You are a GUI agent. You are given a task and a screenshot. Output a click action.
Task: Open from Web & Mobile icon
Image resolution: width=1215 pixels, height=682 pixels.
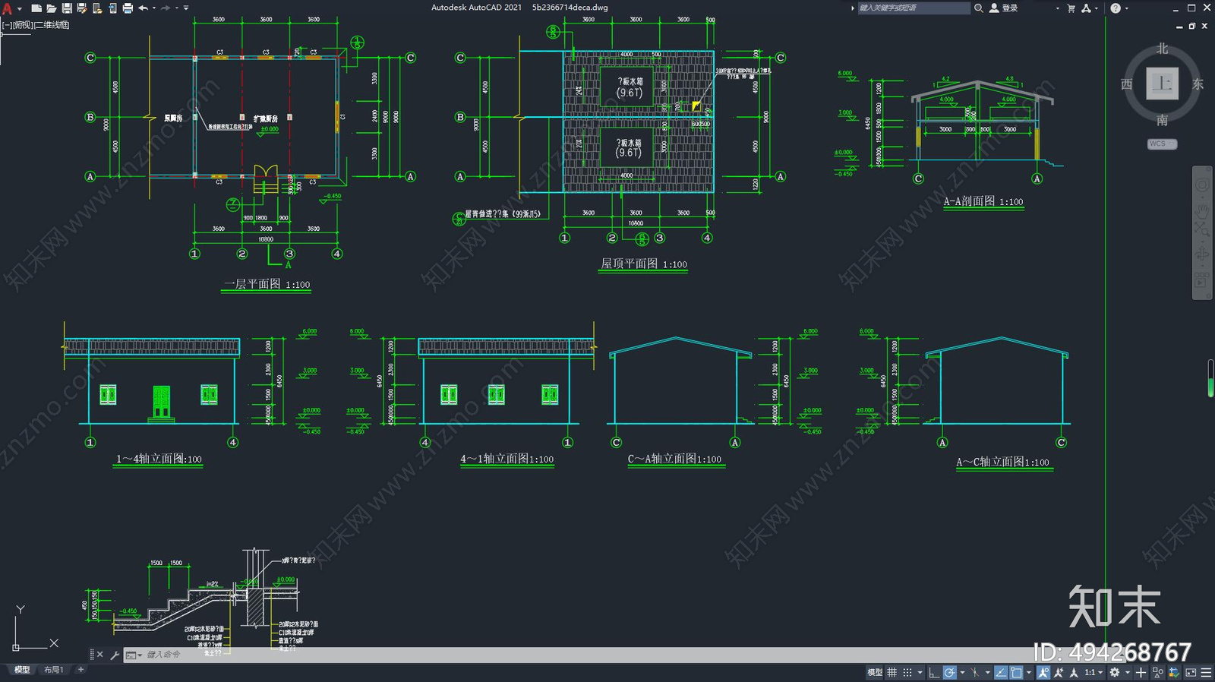pos(97,8)
